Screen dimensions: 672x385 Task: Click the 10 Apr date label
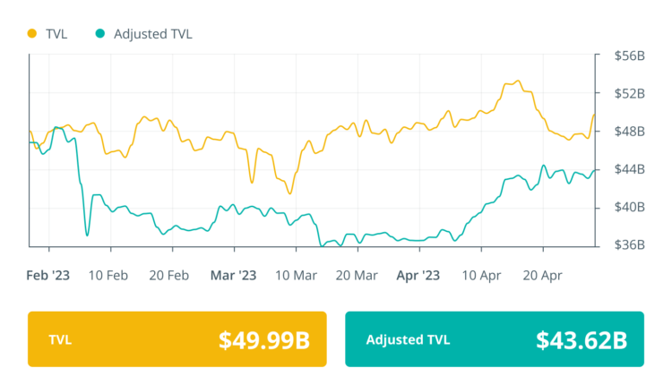(480, 276)
